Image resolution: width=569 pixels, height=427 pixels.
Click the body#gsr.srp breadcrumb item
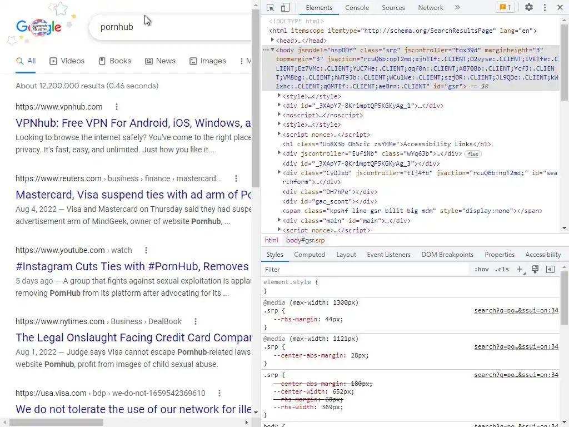[305, 240]
